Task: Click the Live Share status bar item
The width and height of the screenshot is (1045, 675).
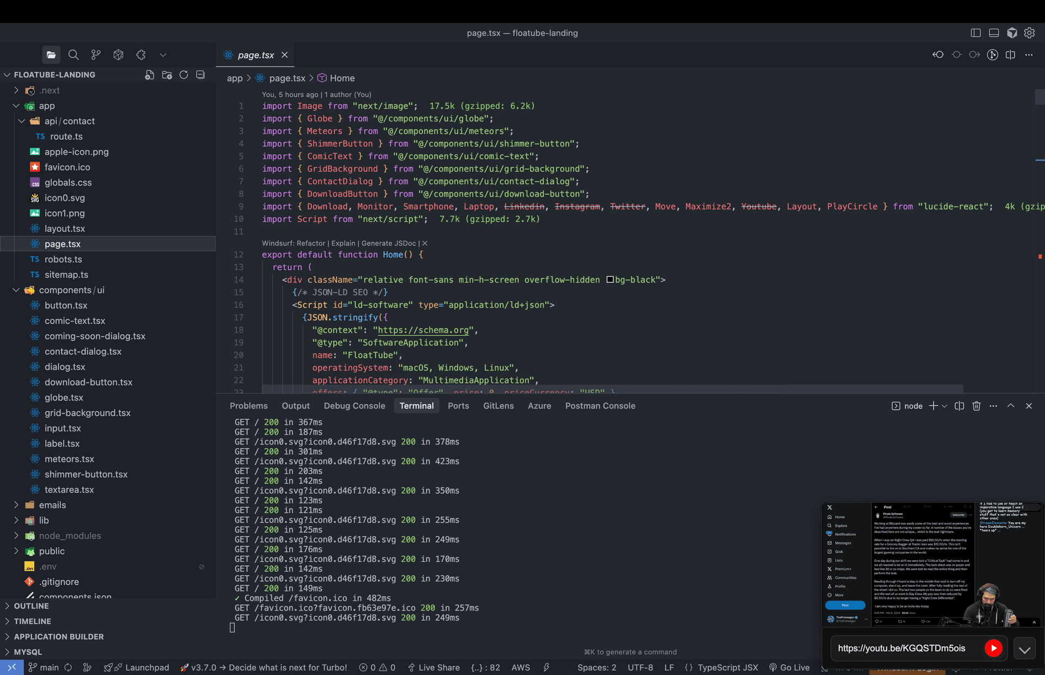Action: tap(433, 667)
